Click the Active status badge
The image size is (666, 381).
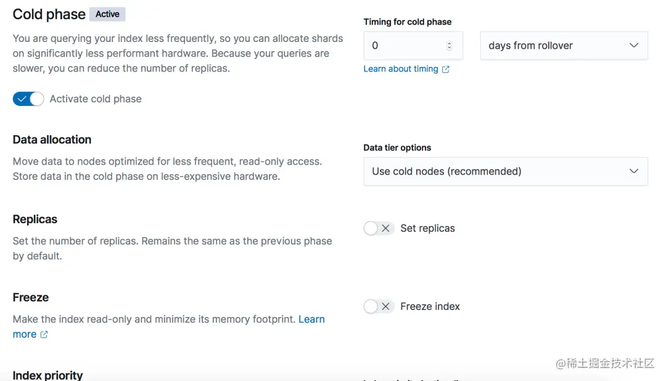107,14
